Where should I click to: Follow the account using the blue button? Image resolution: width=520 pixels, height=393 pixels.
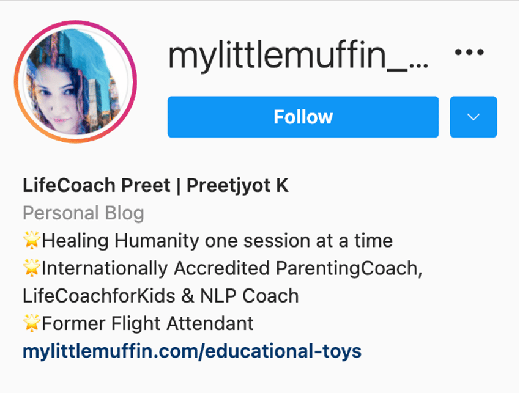pyautogui.click(x=302, y=116)
